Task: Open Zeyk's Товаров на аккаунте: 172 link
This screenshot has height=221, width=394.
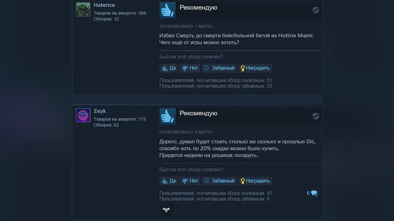Action: coord(120,119)
